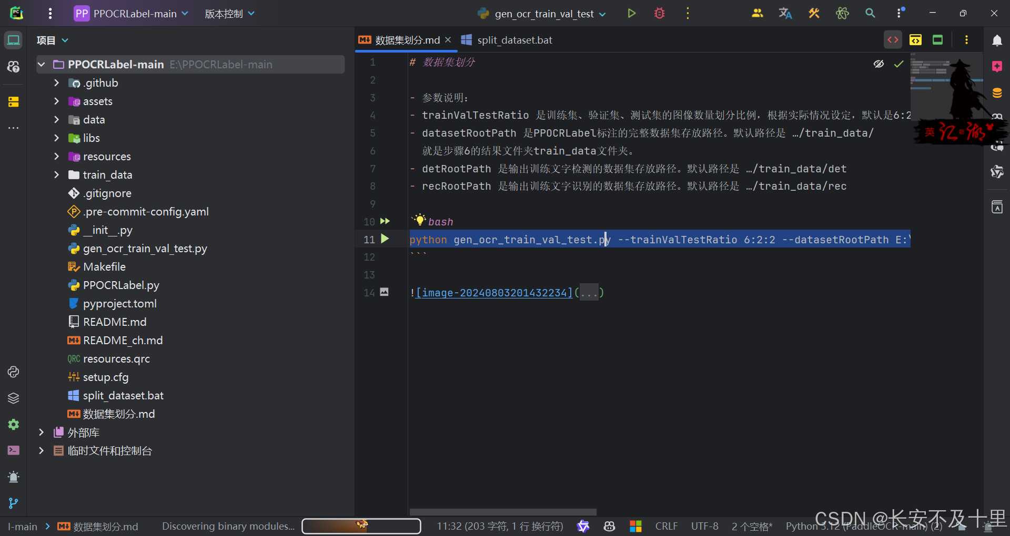Expand the resources folder
Image resolution: width=1010 pixels, height=536 pixels.
(x=56, y=157)
